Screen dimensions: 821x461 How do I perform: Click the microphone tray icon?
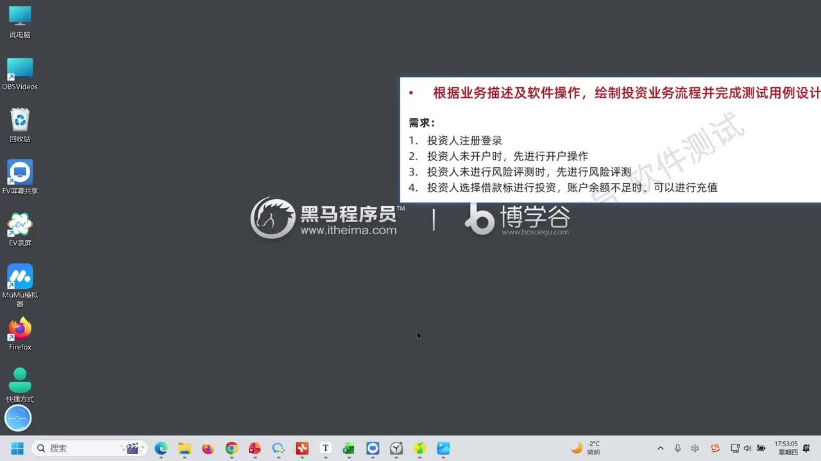pos(677,448)
